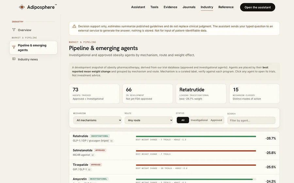Screen dimensions: 294x183
Task: Click the Approved badge next to Tirzepatide
Action: pos(96,165)
